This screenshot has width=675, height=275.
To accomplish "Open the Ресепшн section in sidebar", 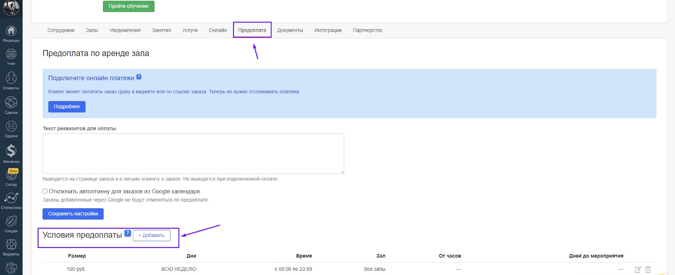I will pyautogui.click(x=11, y=31).
